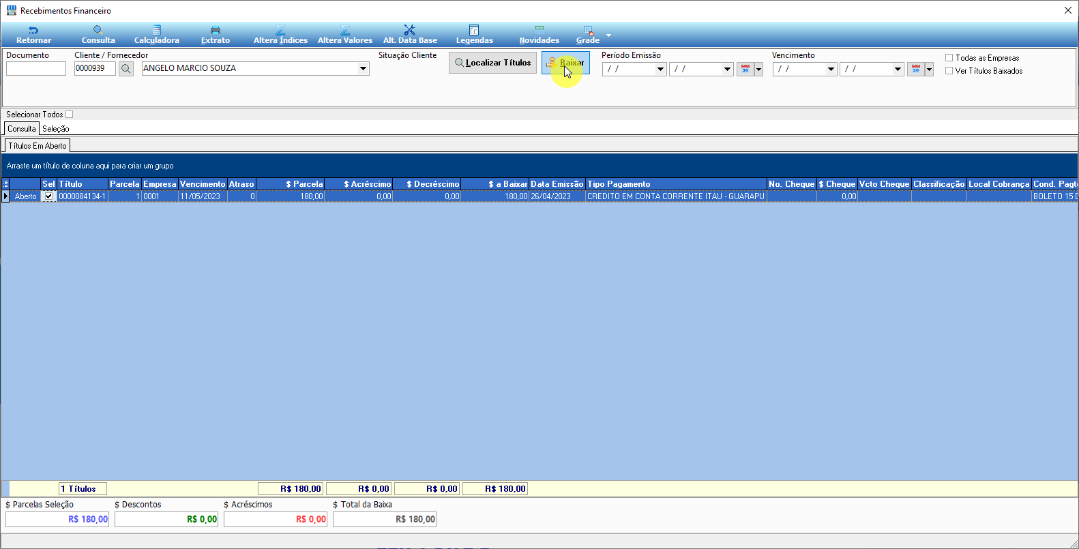Click the Retornar toolbar icon
The image size is (1079, 549).
(x=33, y=30)
